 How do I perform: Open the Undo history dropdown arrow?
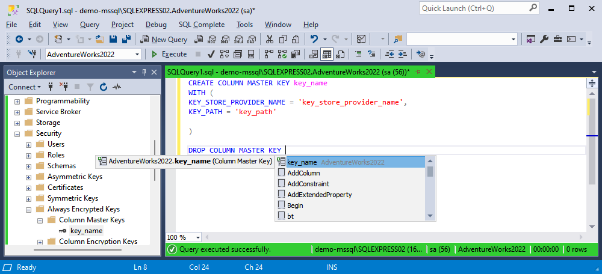[x=325, y=39]
